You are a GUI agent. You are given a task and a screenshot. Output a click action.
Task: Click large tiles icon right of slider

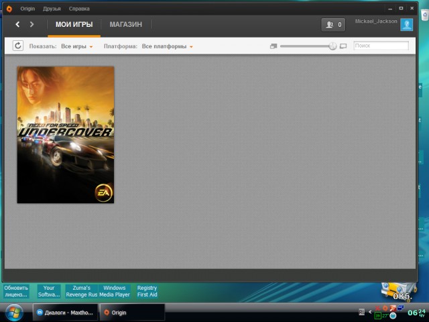pos(343,46)
